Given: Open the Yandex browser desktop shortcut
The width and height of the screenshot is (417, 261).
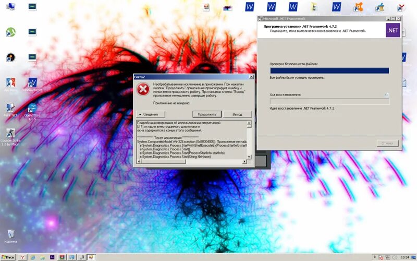Looking at the screenshot, I should 401,7.
